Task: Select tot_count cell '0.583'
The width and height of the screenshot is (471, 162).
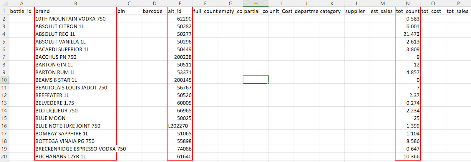Action: coord(408,19)
